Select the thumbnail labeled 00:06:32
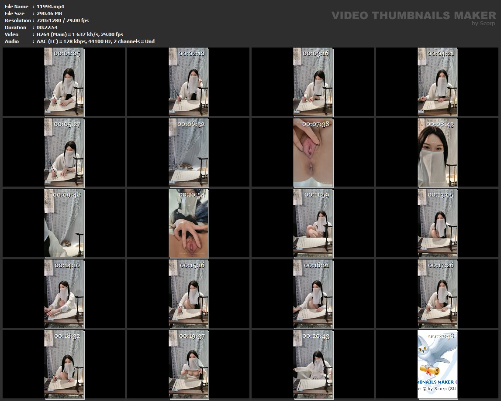 click(189, 153)
